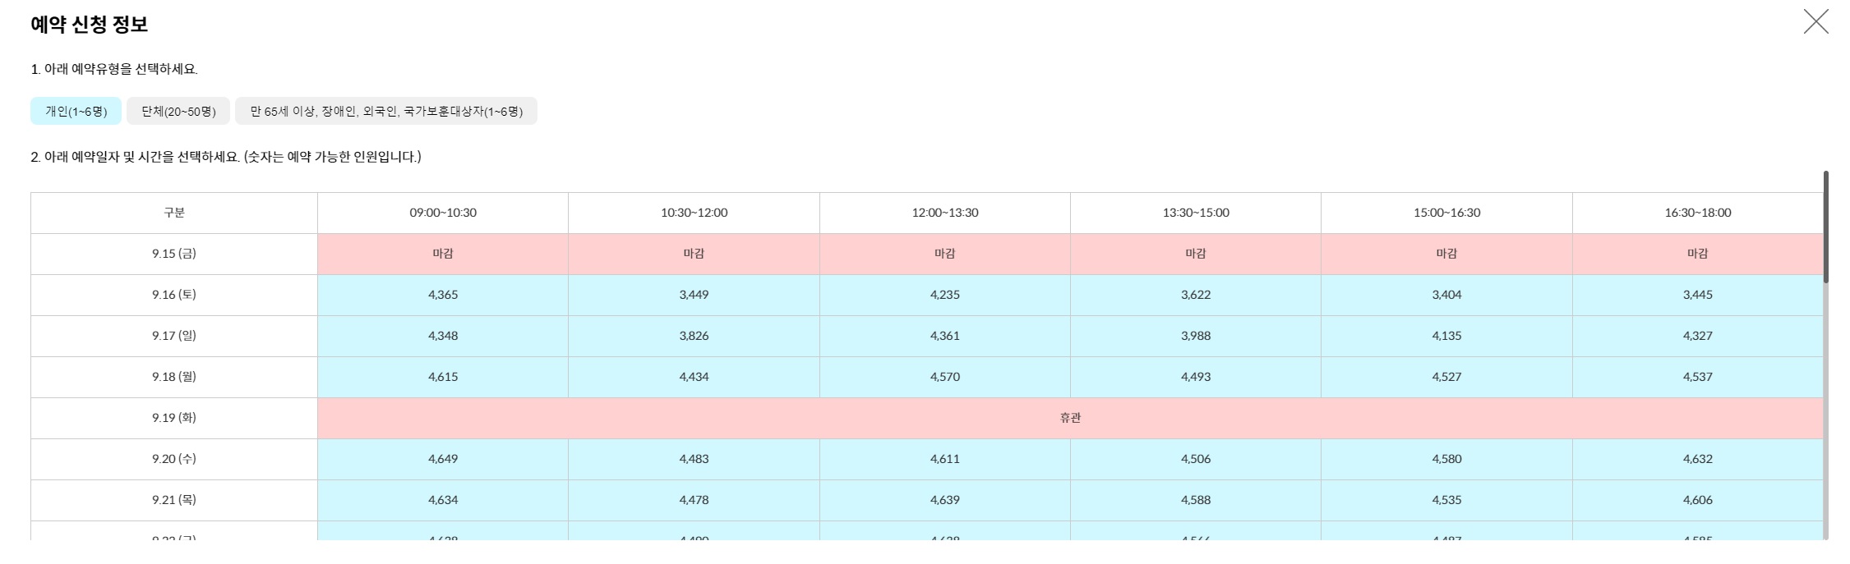Click the 13:30~15:00 column header
Viewport: 1850px width, 564px height.
point(1196,213)
